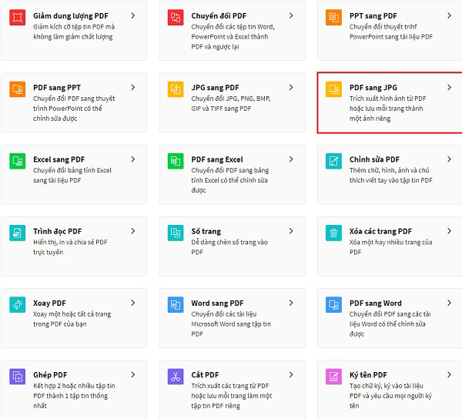Screen dimensions: 462x419
Task: Click the blue PDF sang Word icon
Action: point(333,304)
